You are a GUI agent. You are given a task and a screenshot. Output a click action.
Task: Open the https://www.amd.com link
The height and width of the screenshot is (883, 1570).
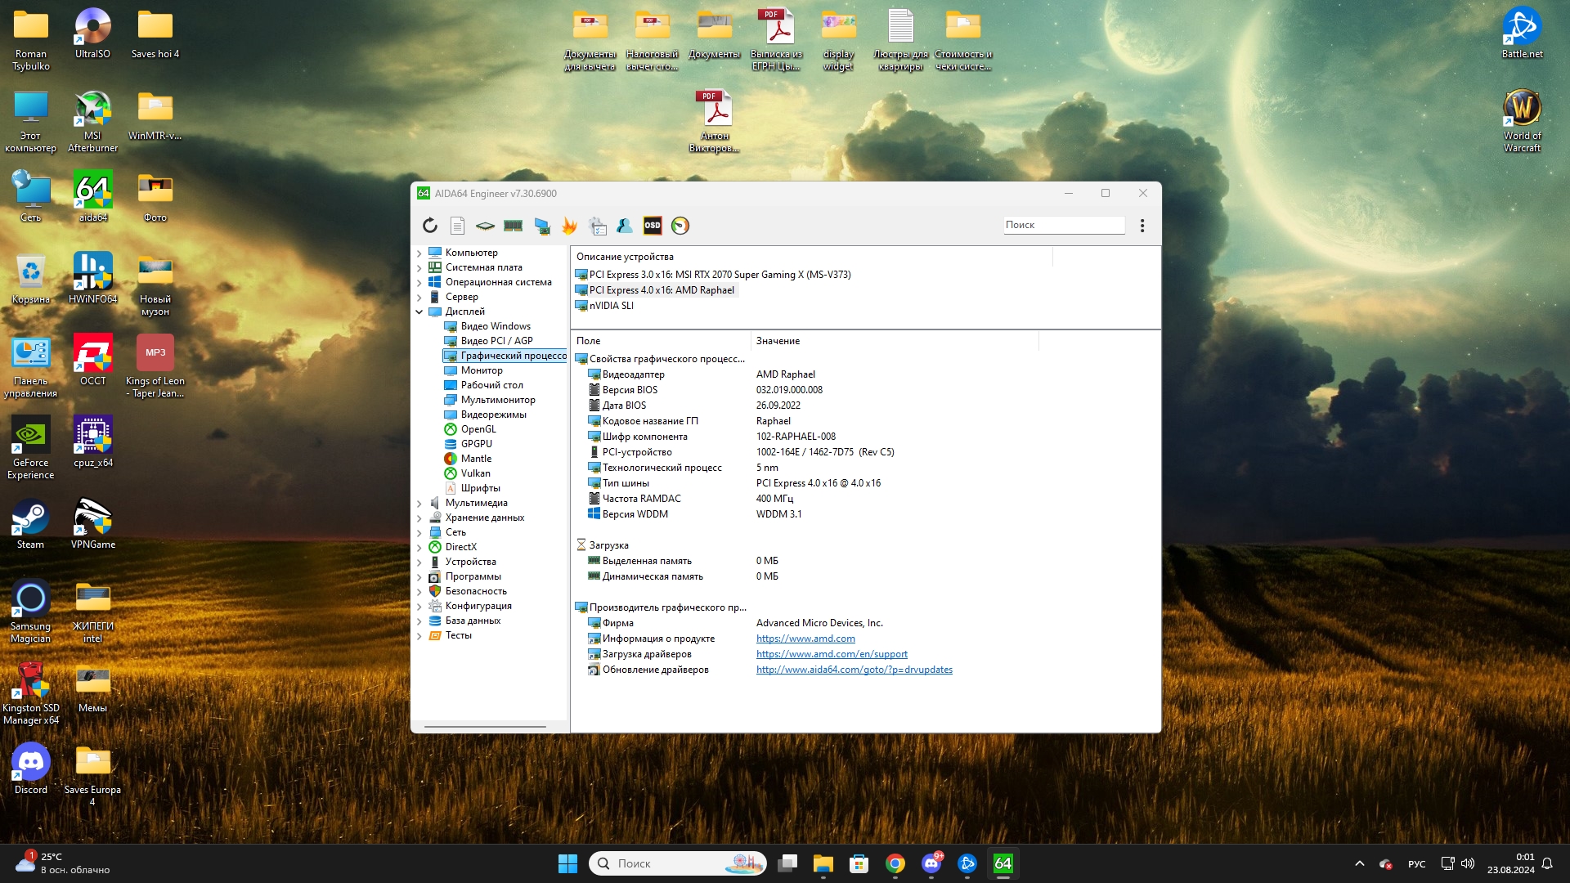[x=805, y=639]
